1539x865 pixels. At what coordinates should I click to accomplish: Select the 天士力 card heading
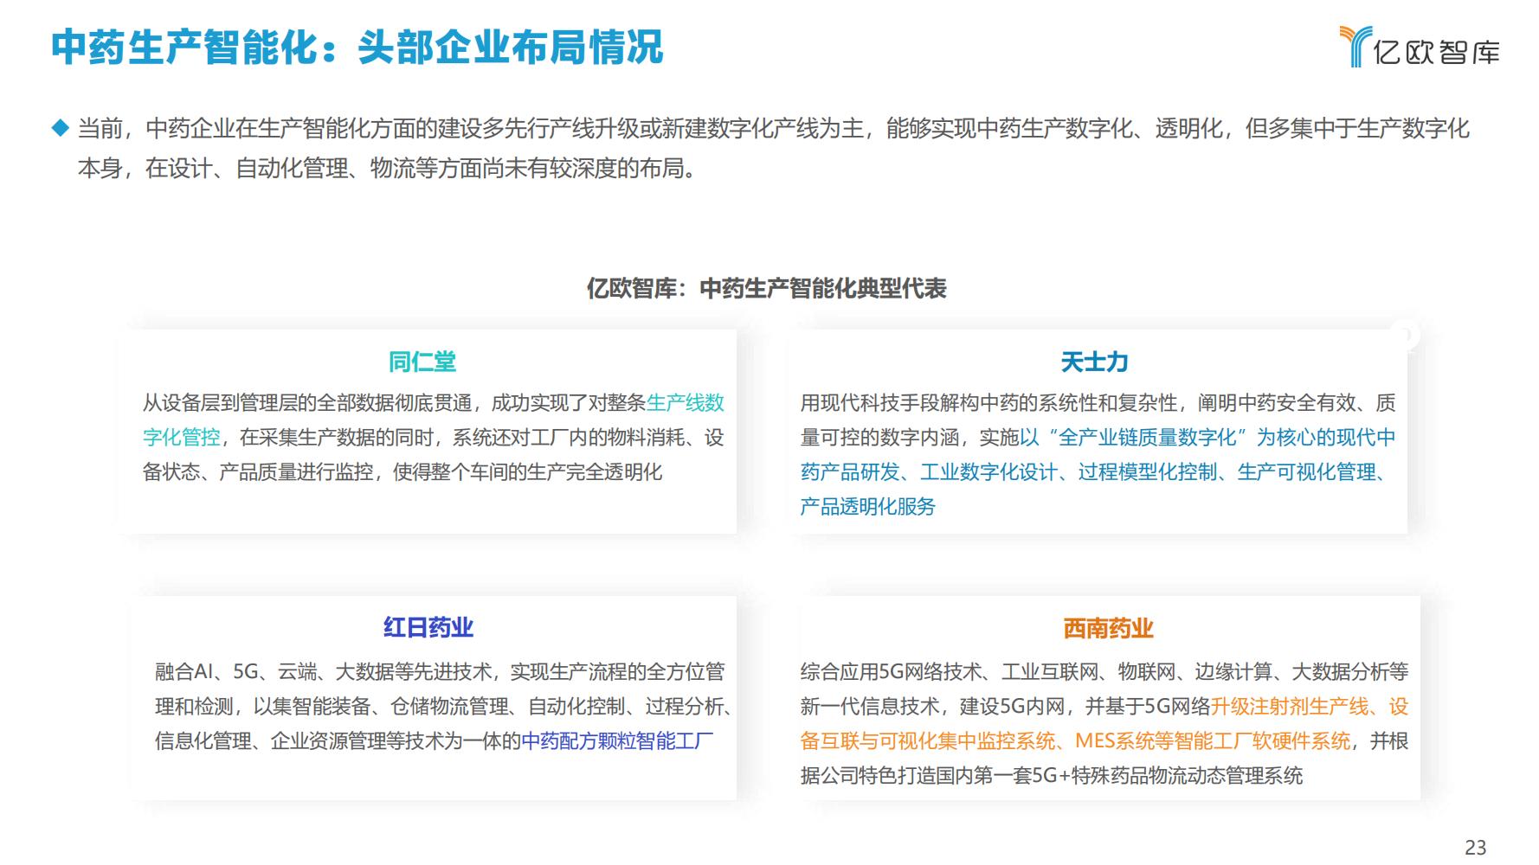1094,362
